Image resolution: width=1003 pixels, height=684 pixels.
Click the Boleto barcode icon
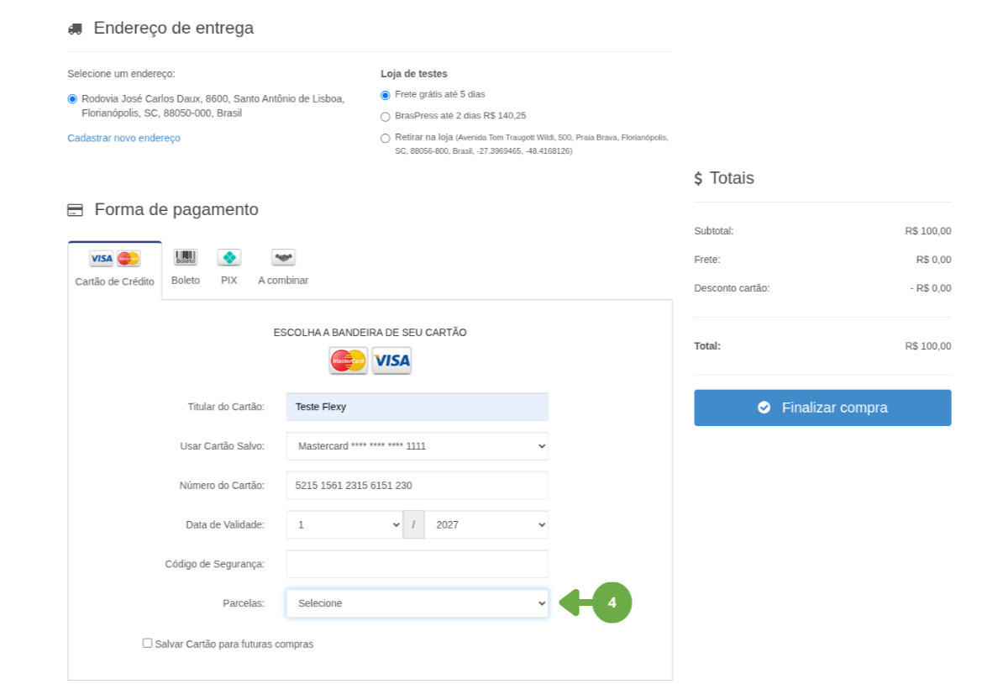click(x=185, y=258)
